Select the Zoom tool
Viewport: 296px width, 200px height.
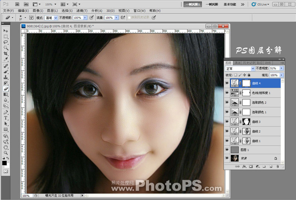click(6, 153)
